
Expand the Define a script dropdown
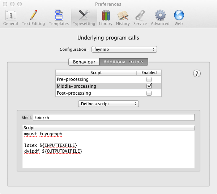109,104
